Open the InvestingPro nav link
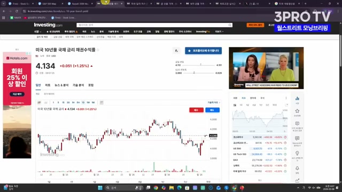Viewport: 342px width, 192px height. (x=203, y=32)
